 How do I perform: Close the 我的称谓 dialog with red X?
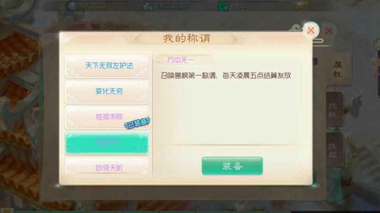pos(311,30)
